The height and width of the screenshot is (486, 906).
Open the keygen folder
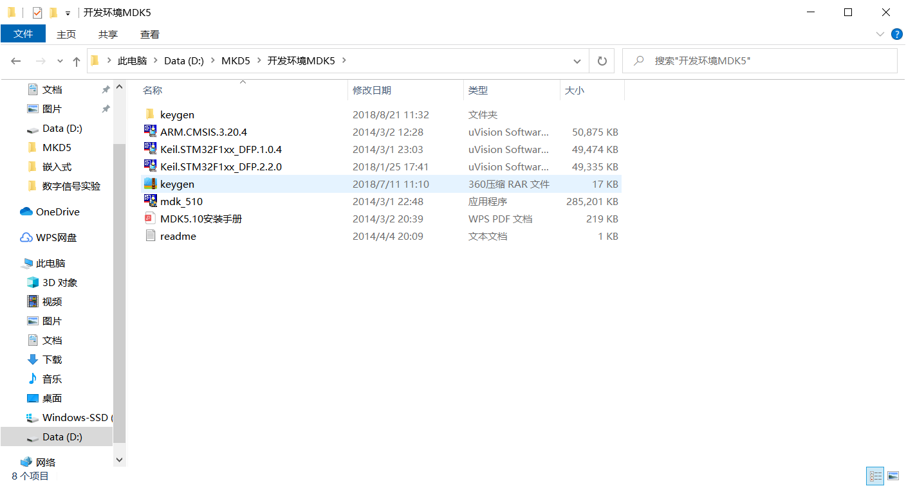coord(177,114)
